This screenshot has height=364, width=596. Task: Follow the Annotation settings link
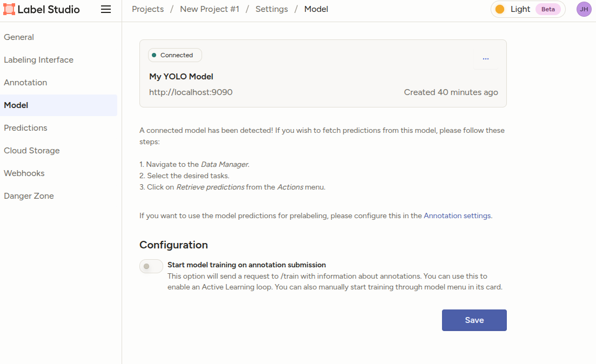coord(457,215)
